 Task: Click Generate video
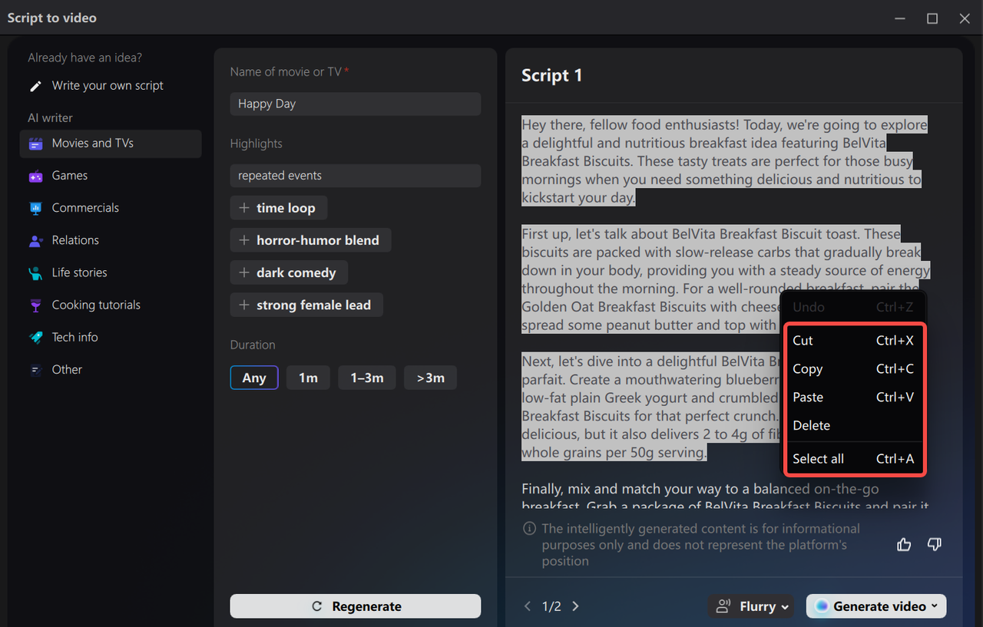pos(875,606)
